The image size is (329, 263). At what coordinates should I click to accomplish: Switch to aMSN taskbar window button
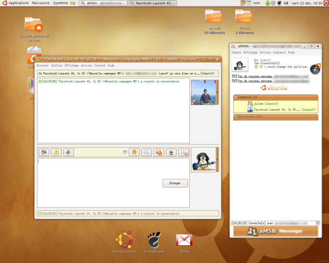(103, 3)
